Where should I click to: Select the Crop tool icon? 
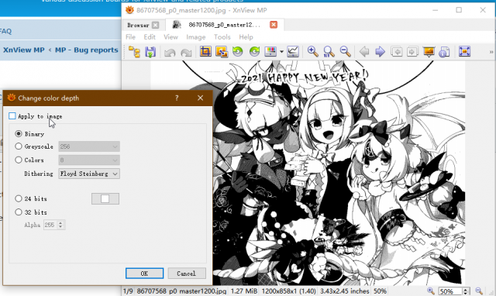(205, 51)
